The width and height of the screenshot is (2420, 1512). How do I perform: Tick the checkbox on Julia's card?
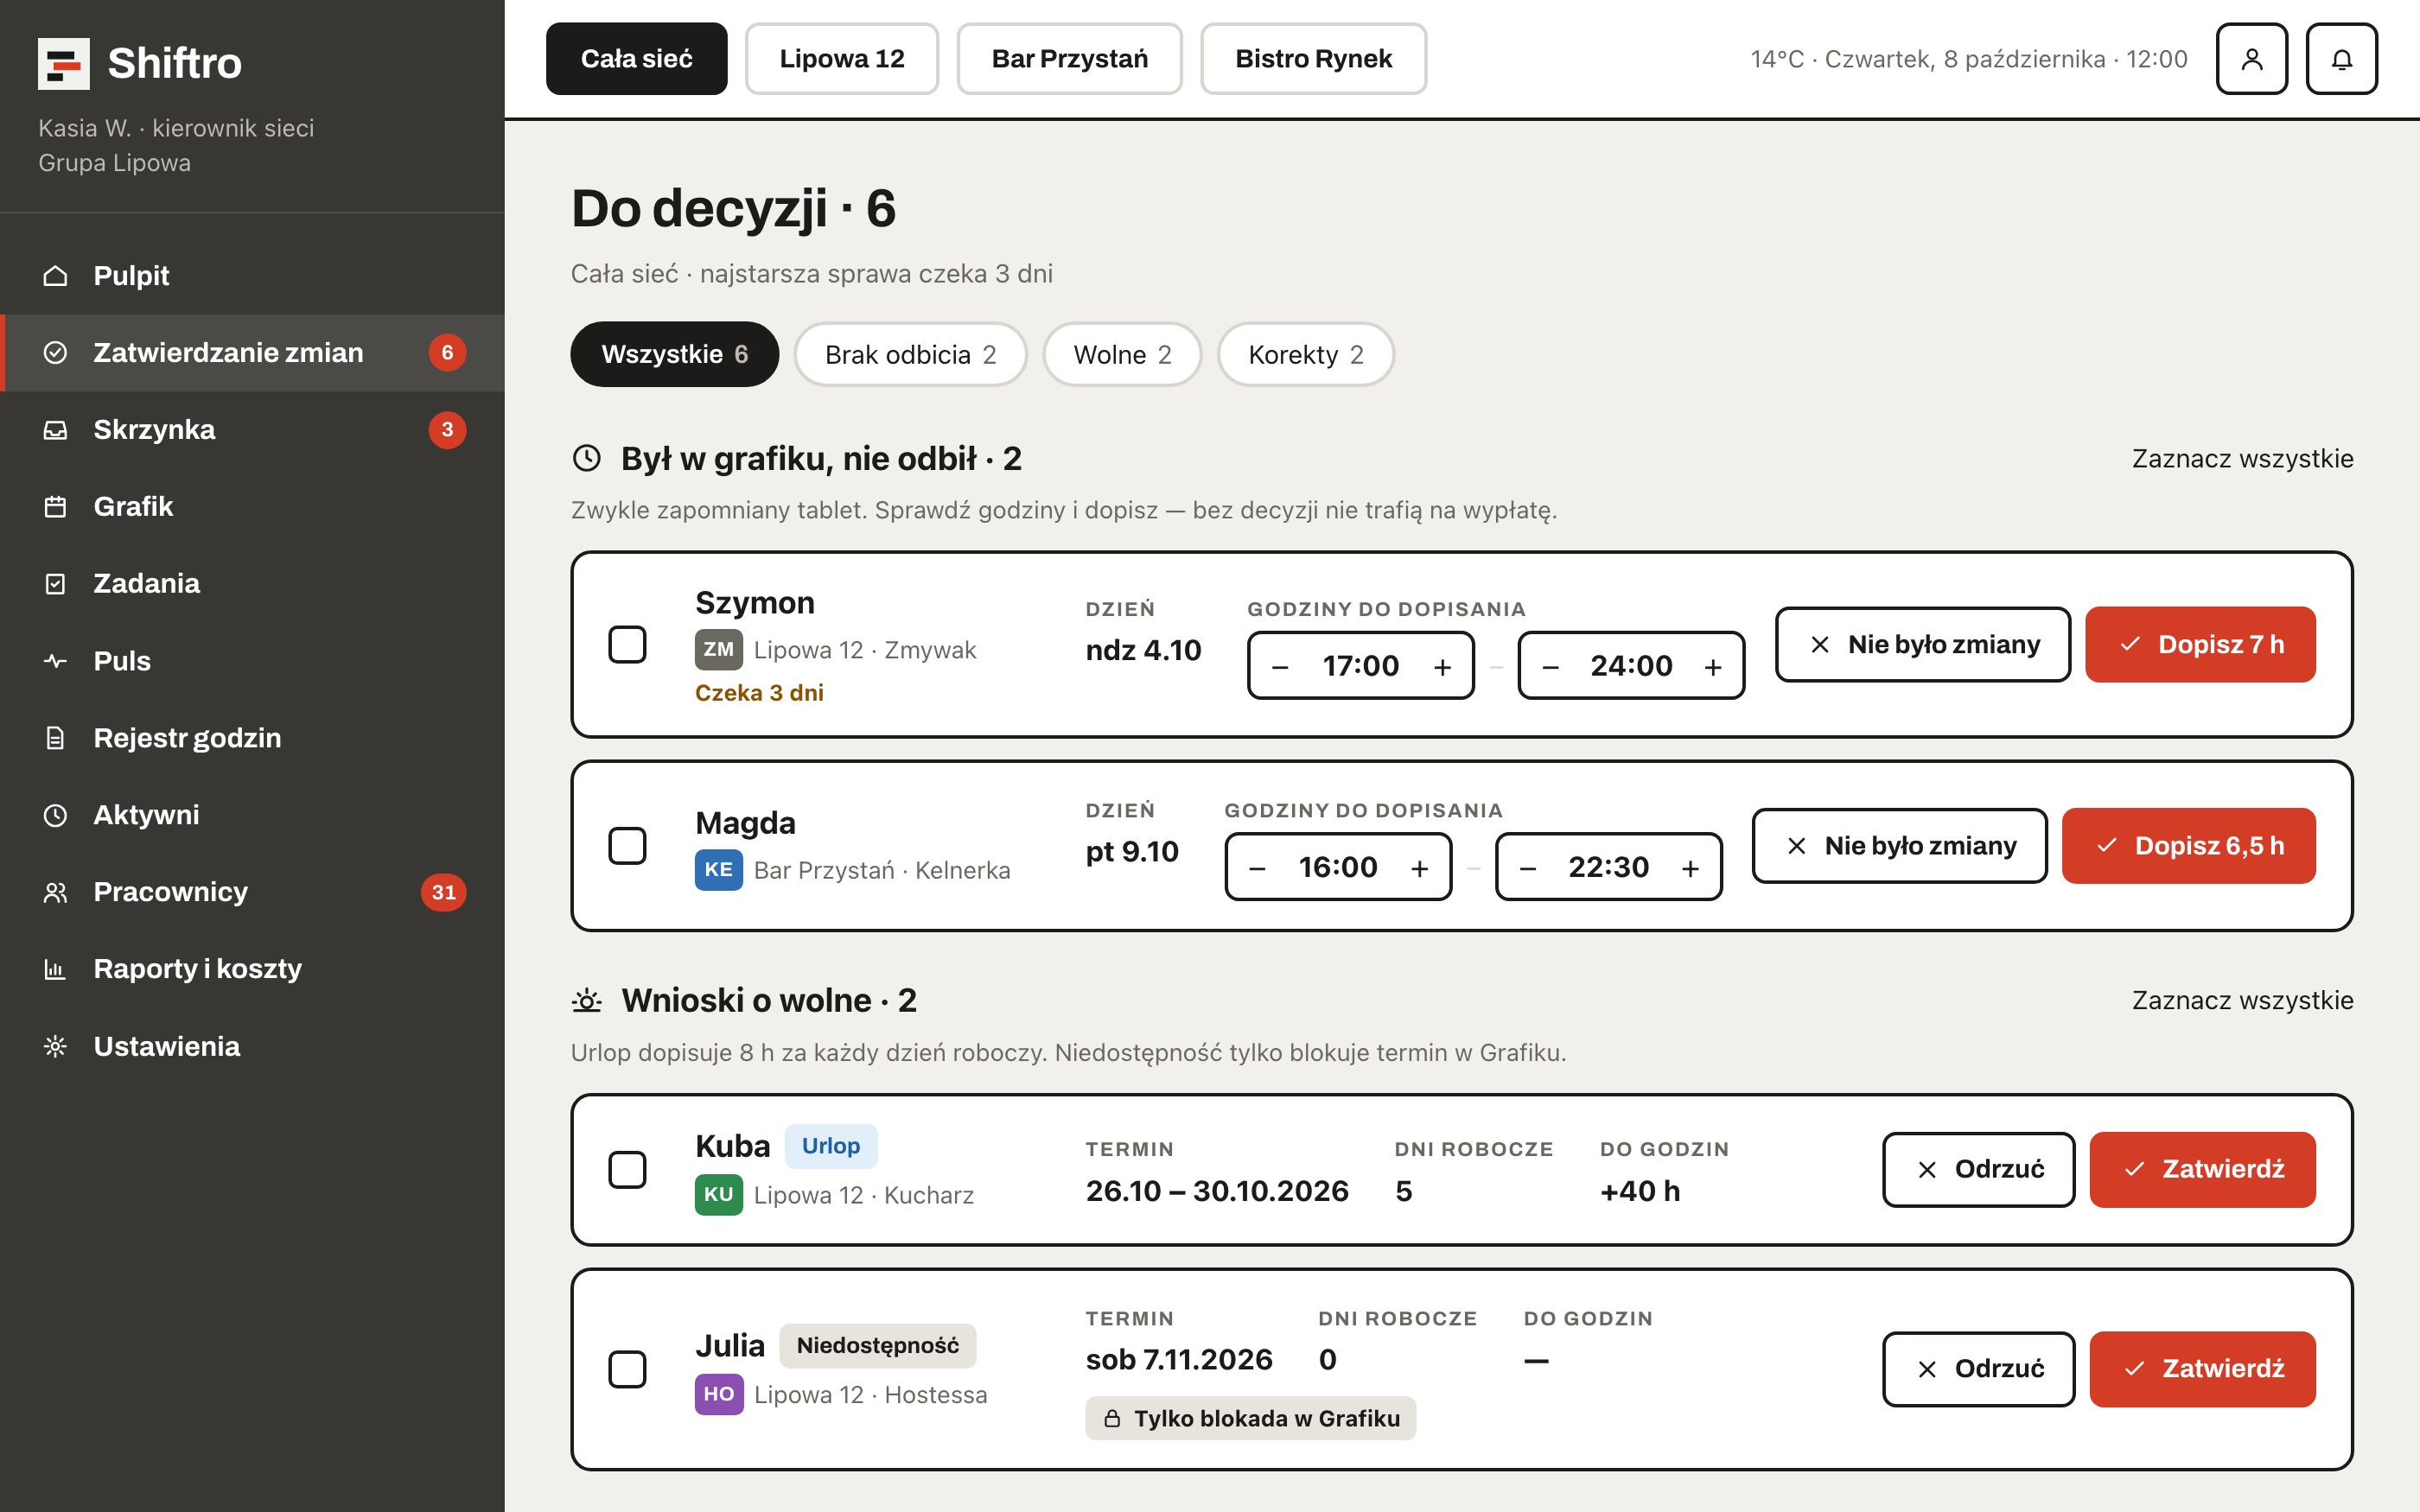627,1369
